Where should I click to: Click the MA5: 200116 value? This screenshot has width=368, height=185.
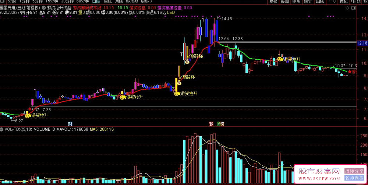tap(102, 129)
